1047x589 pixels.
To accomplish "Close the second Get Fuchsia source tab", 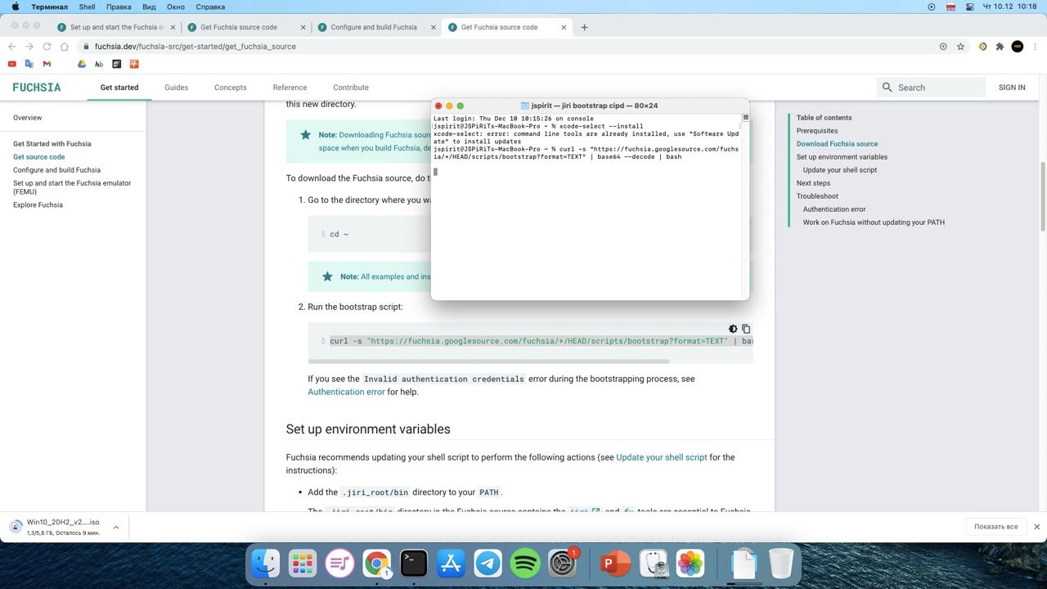I will coord(564,27).
